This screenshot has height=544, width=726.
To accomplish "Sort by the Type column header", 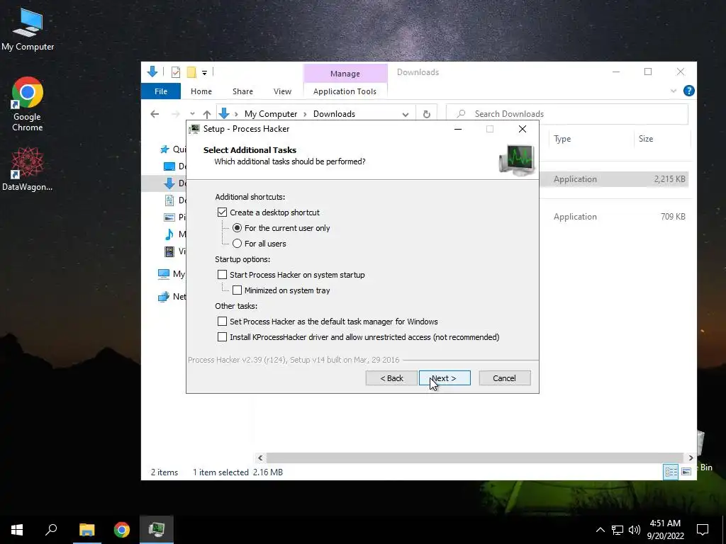I will [562, 139].
